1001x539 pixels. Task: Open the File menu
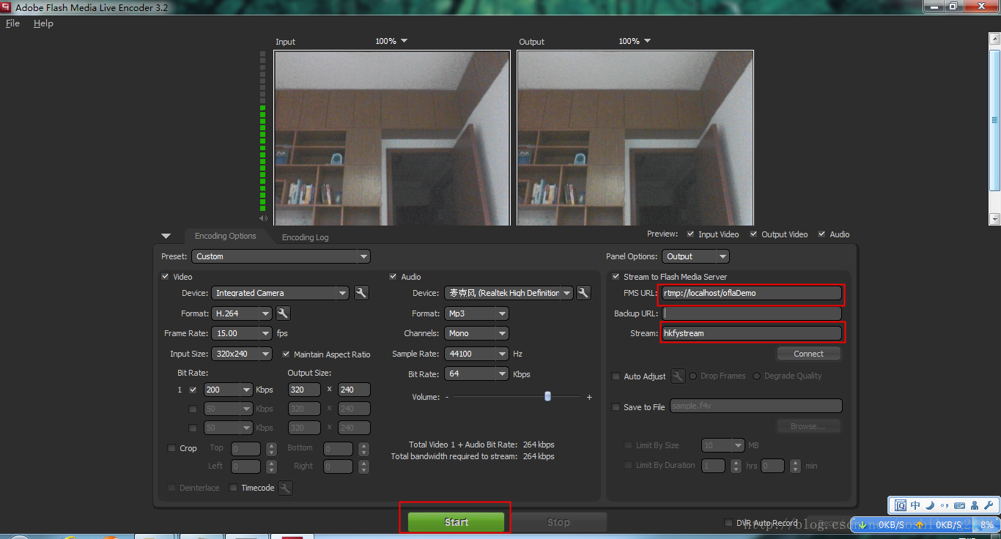[12, 23]
